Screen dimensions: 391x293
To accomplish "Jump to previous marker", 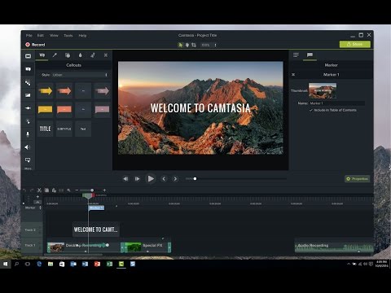I will pyautogui.click(x=164, y=179).
